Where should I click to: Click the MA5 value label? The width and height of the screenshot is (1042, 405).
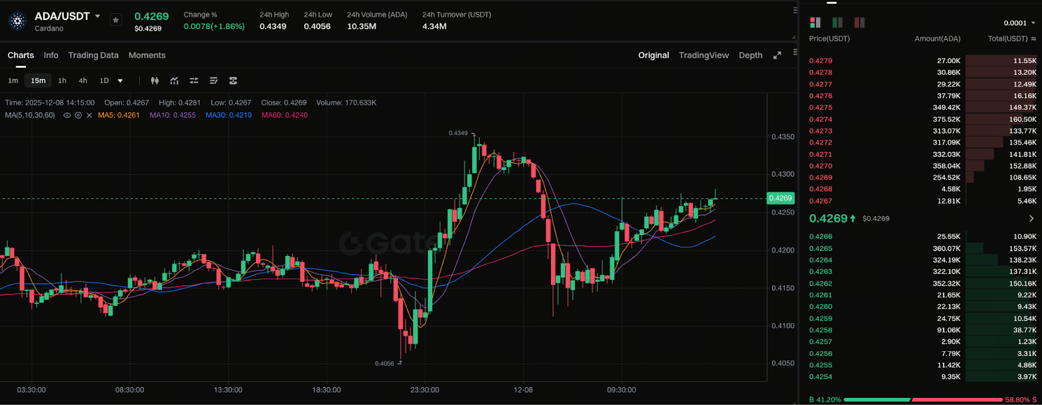pyautogui.click(x=119, y=115)
